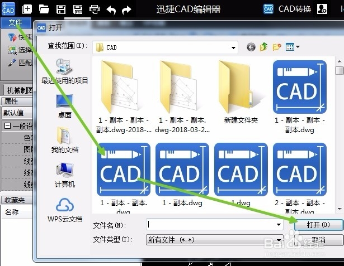Create a new folder icon in dialog

(x=277, y=47)
